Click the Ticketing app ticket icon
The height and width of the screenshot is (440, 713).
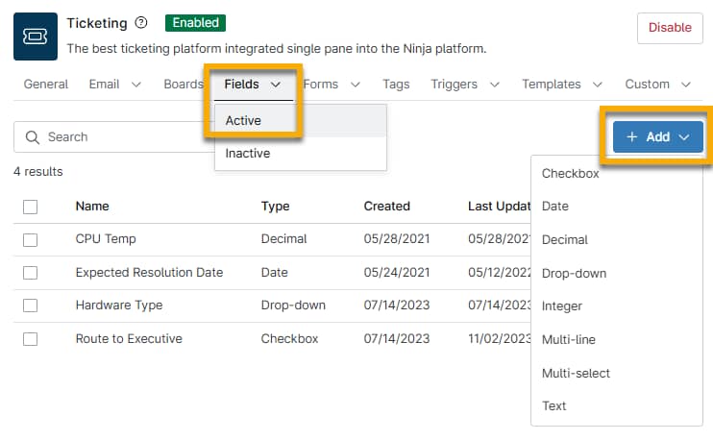[x=35, y=37]
